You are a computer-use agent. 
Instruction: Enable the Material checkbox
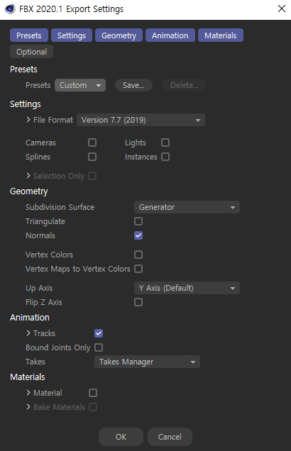click(x=93, y=393)
